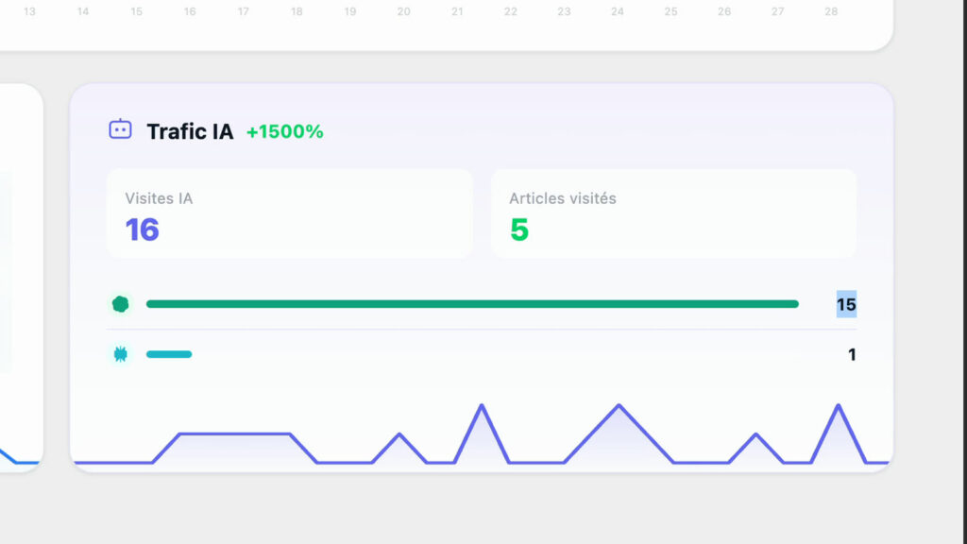Click the short teal progress bar
Image resolution: width=967 pixels, height=544 pixels.
(169, 354)
